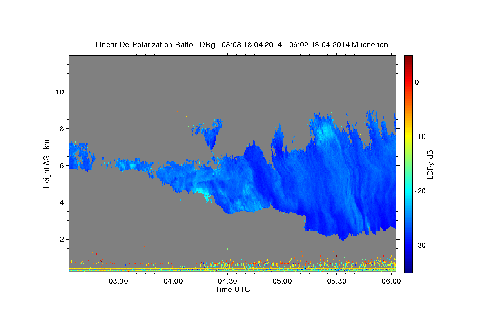Click the 'Time UTC' axis title
Viewport: 490px width, 327px height.
click(x=232, y=290)
